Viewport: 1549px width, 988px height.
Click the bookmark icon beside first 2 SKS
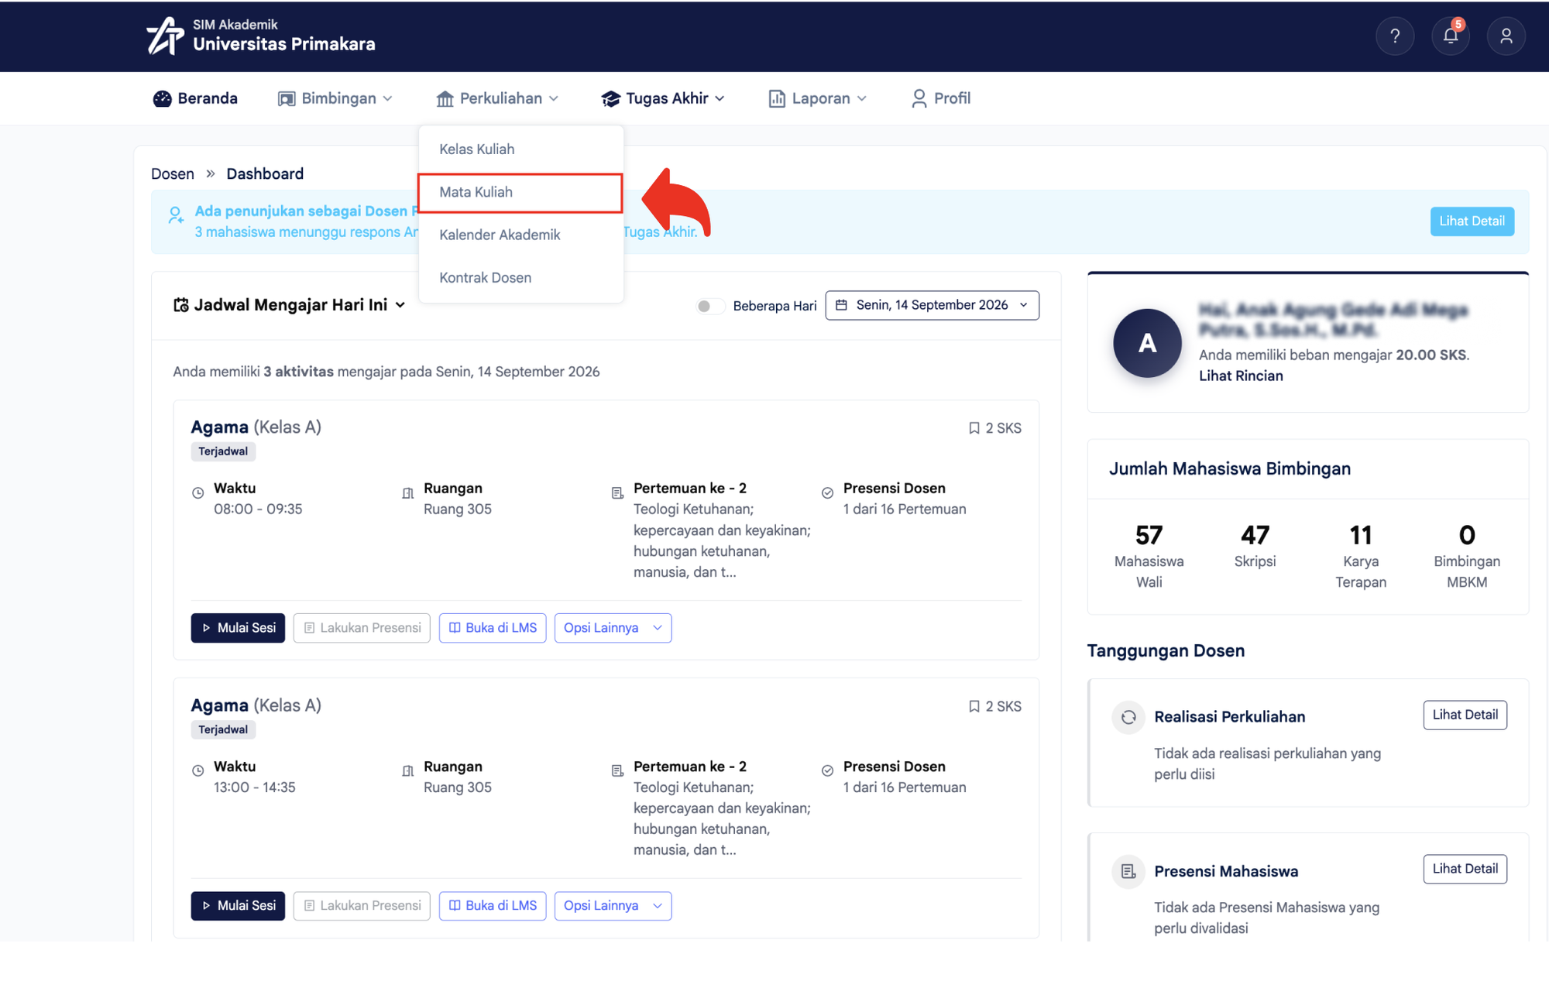(974, 428)
